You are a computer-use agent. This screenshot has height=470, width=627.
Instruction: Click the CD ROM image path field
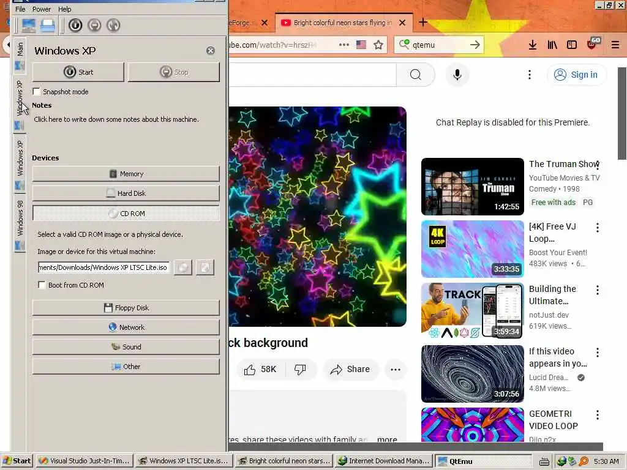coord(103,267)
